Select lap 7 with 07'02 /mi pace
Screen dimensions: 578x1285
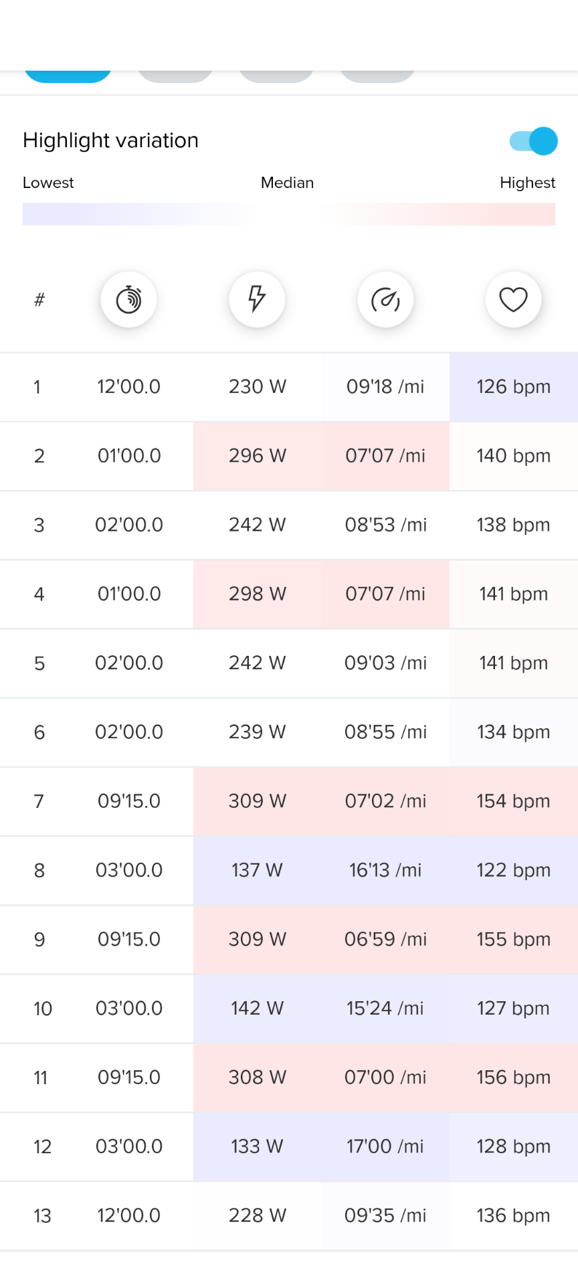point(289,801)
